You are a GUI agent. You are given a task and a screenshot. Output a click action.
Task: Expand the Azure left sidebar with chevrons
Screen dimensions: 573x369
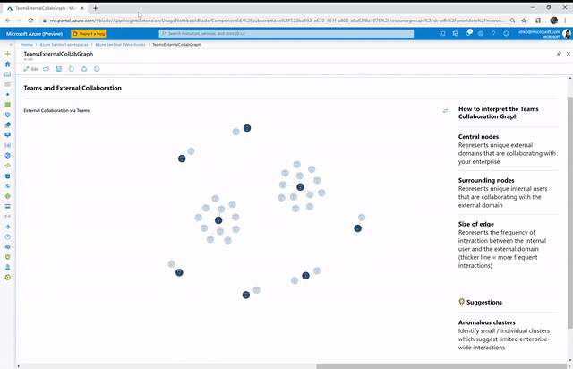(11, 44)
